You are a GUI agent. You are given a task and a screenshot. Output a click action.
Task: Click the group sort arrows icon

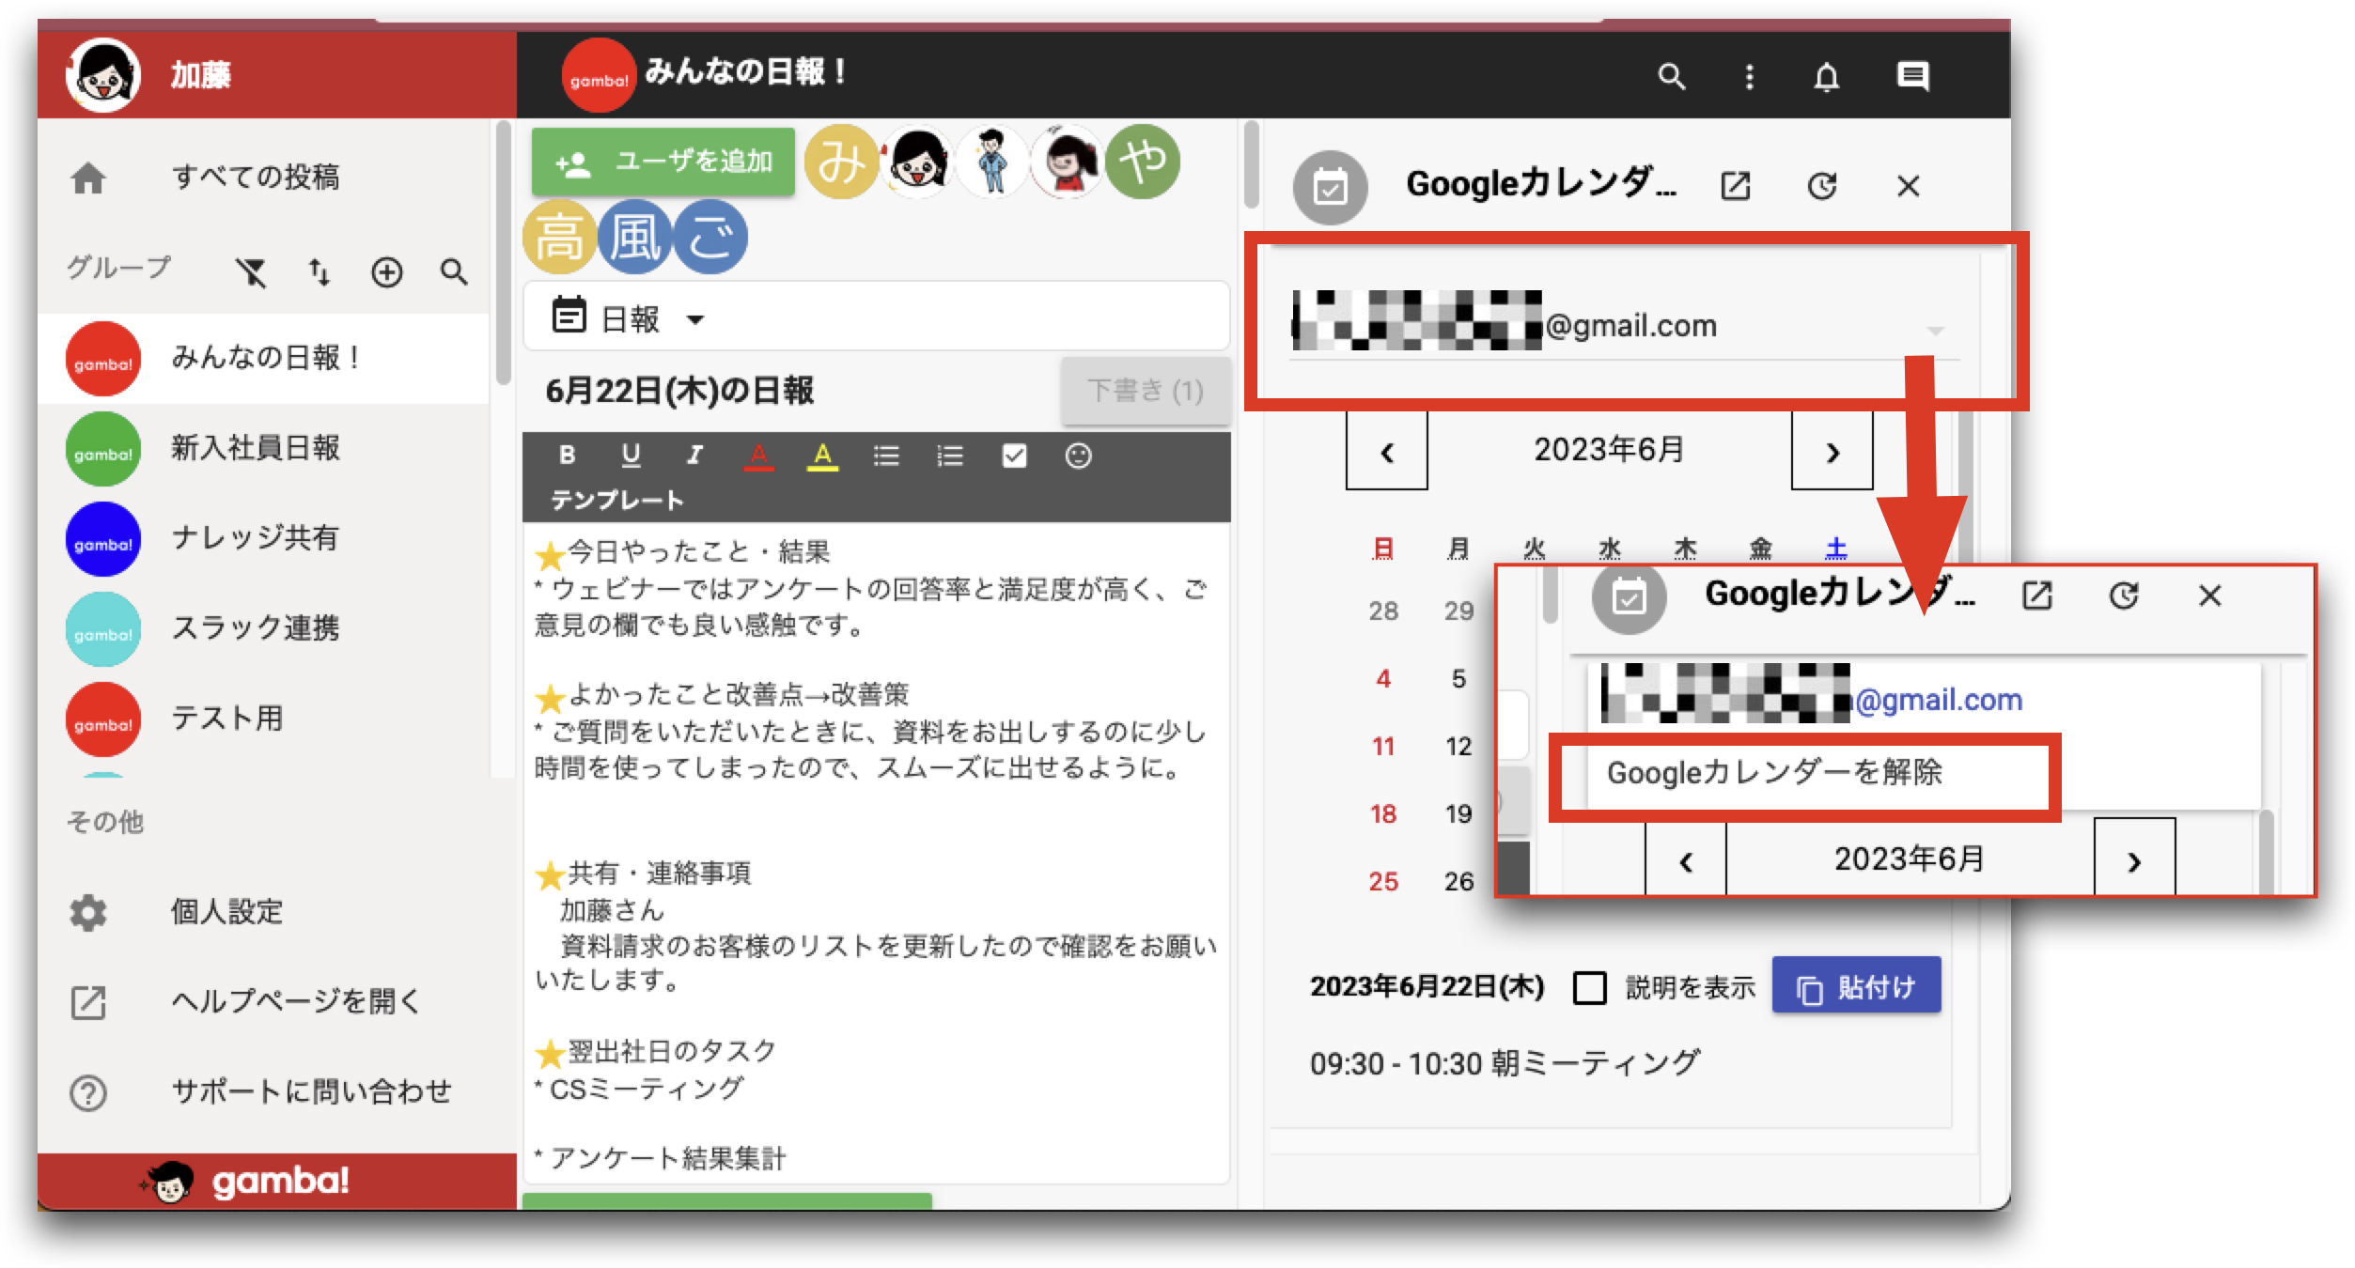click(320, 272)
